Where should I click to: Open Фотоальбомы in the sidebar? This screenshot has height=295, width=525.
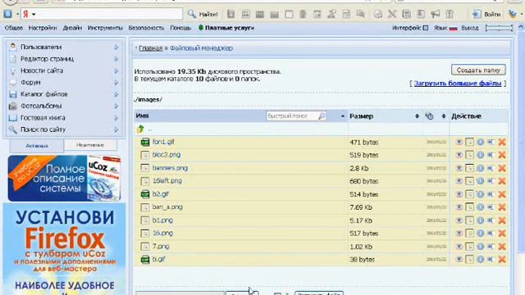pos(41,106)
